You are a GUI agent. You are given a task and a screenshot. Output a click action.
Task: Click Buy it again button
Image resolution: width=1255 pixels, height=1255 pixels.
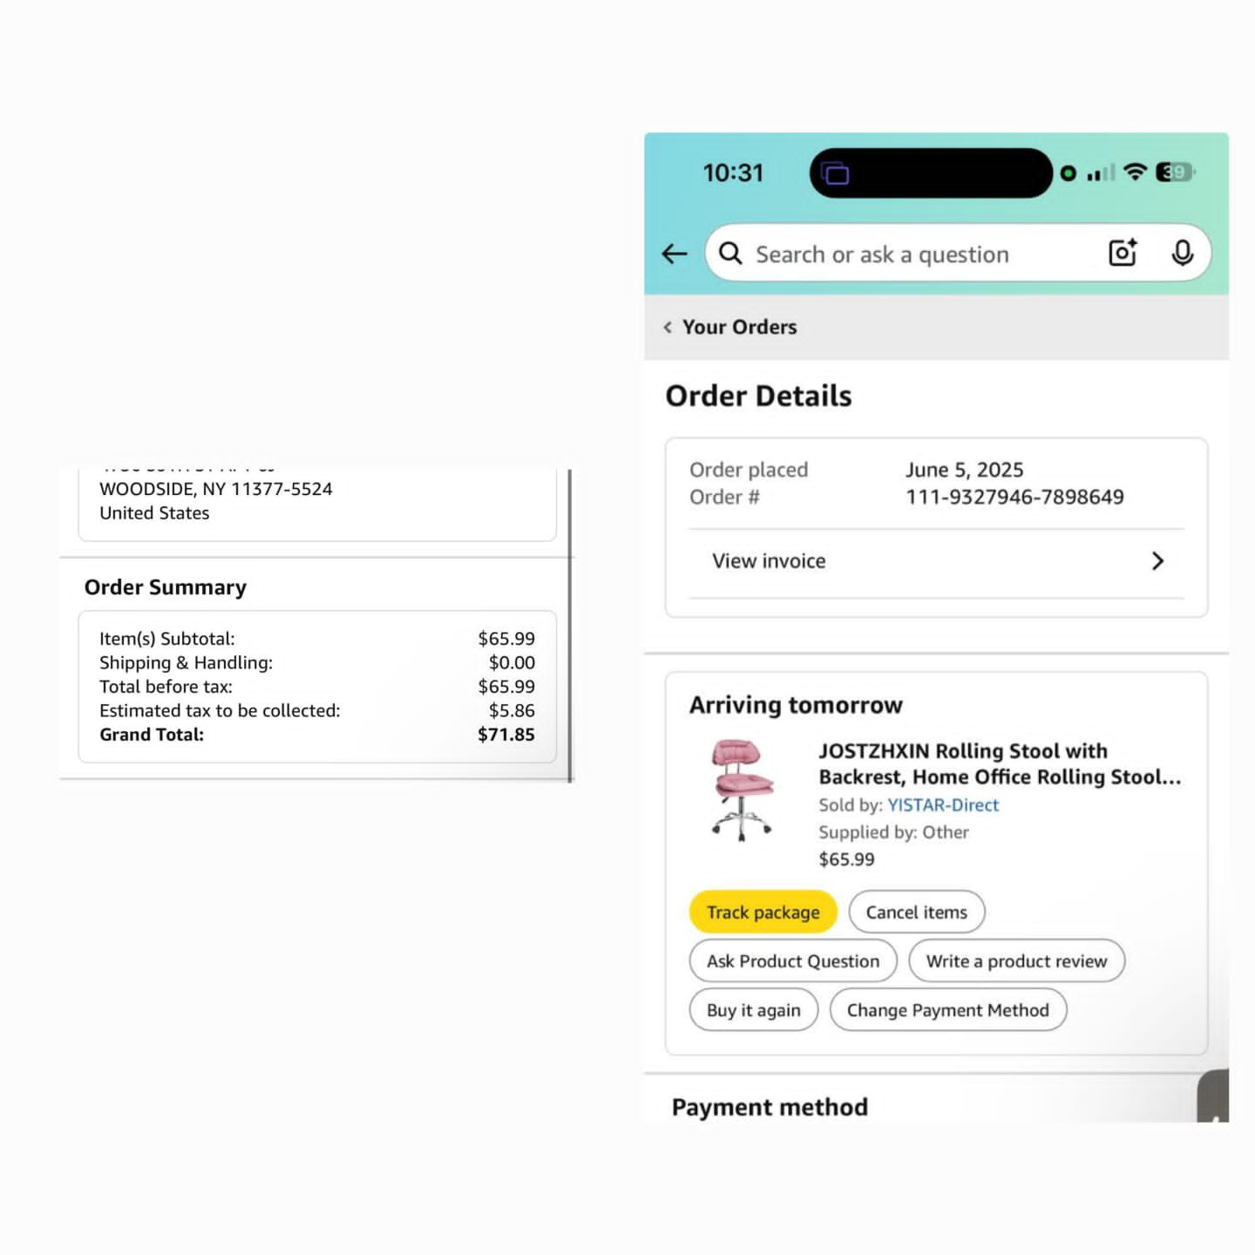point(754,1010)
